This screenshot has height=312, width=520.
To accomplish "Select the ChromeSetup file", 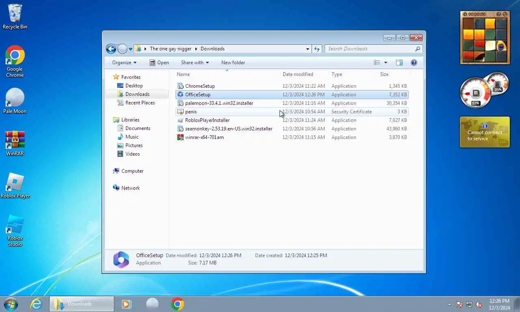I will [292, 86].
